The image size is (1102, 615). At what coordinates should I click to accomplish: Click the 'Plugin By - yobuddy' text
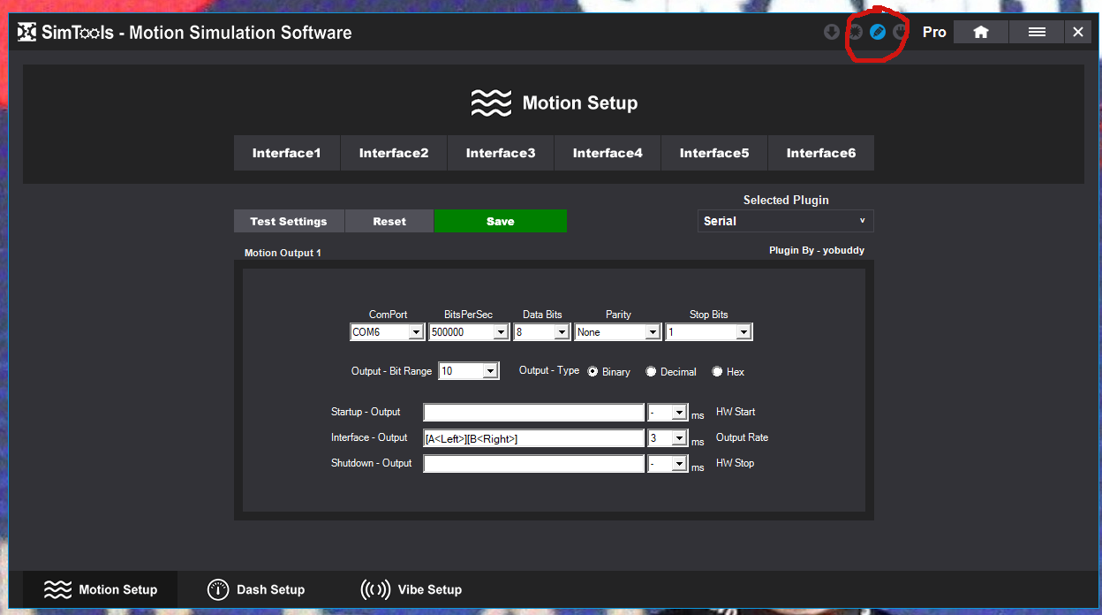[x=817, y=250]
